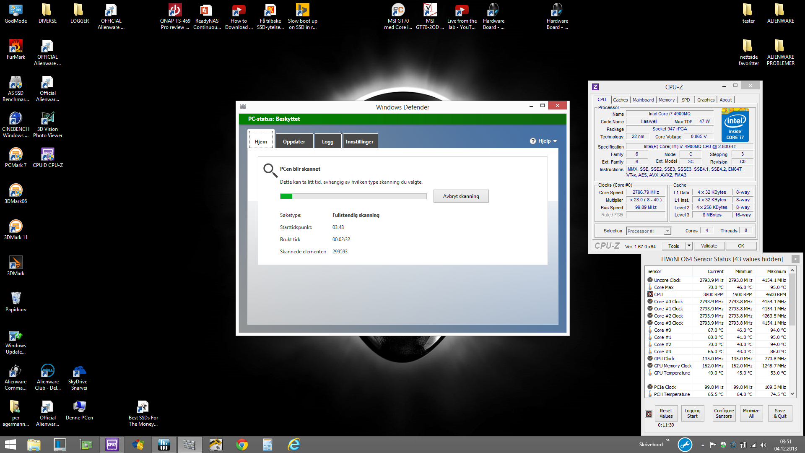This screenshot has width=805, height=453.
Task: Click Logging Start in HWiNFO64
Action: pyautogui.click(x=692, y=414)
